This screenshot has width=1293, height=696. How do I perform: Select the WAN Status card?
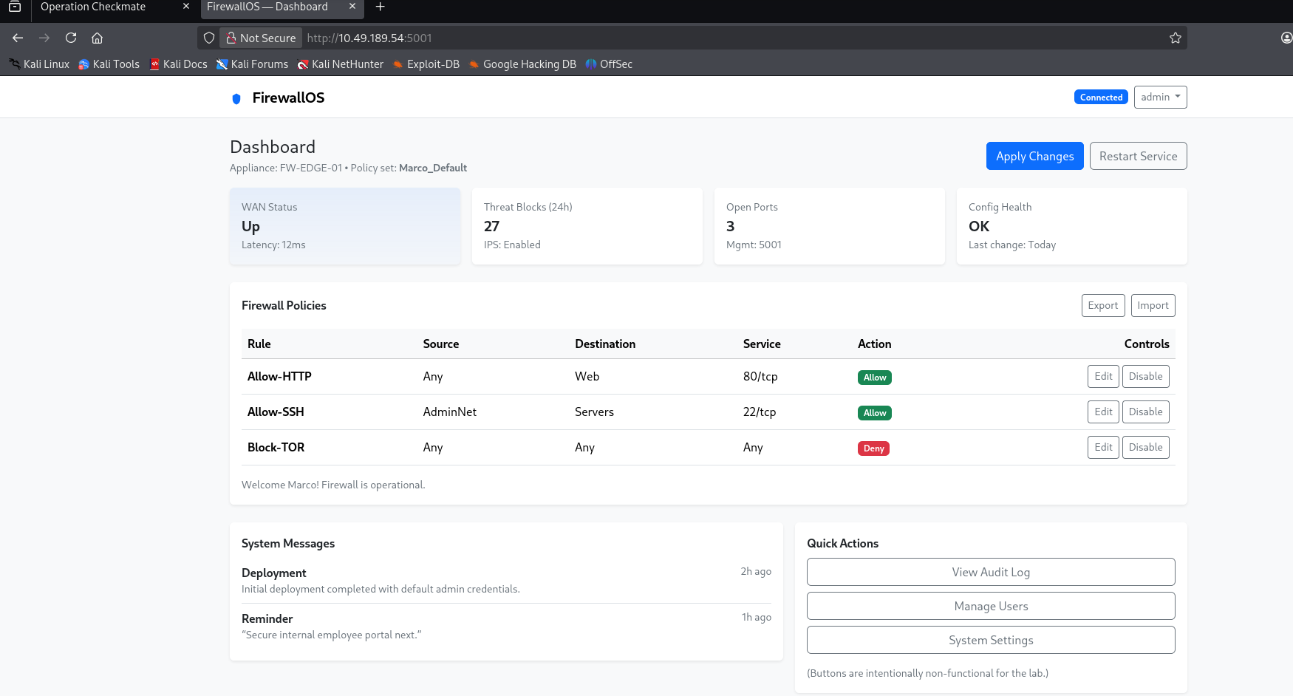(x=345, y=226)
